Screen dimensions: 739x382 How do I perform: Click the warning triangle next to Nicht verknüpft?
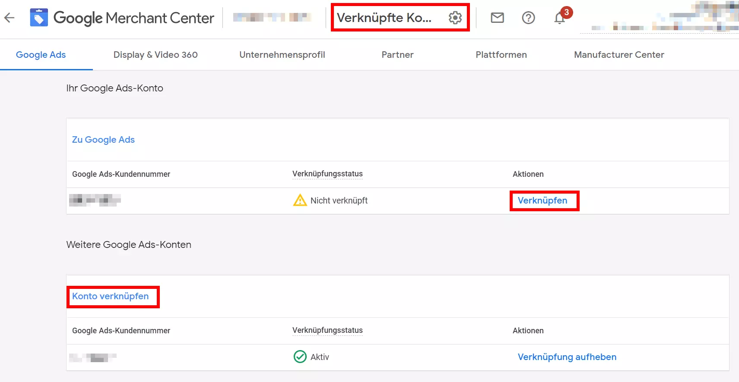[x=300, y=200]
